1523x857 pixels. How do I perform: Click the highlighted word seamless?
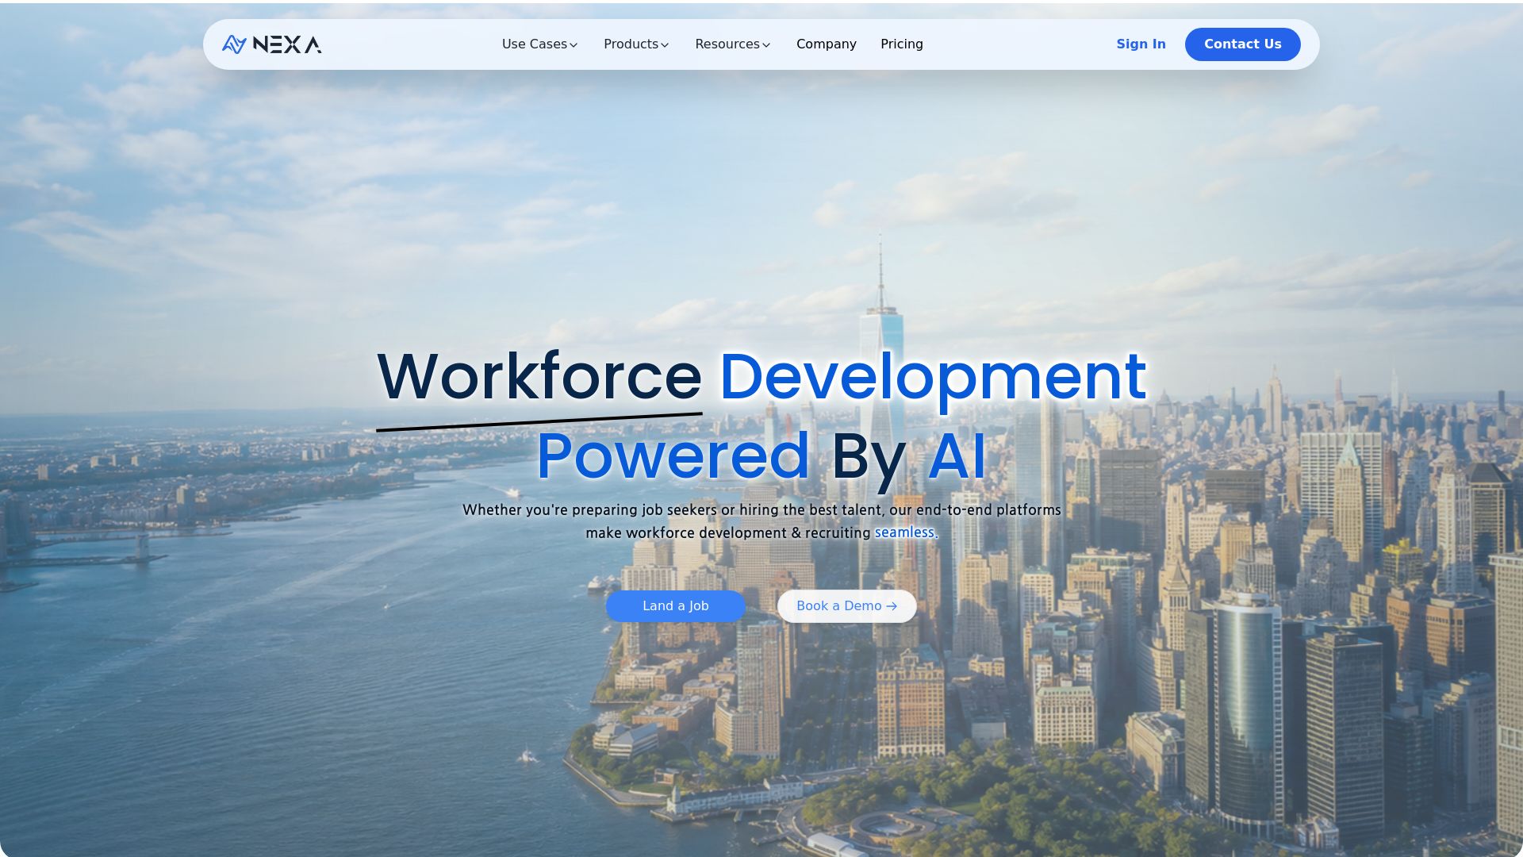coord(906,532)
